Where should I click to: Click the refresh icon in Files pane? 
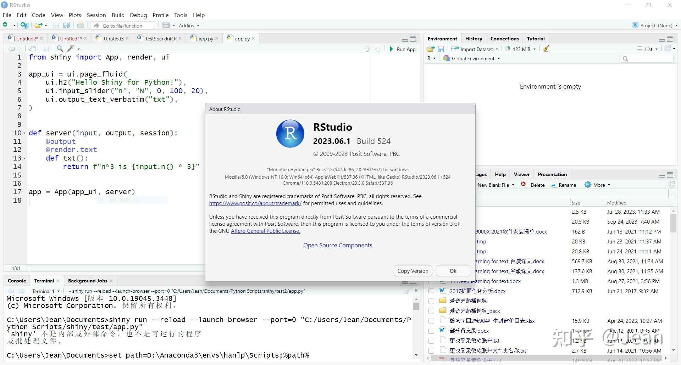click(671, 184)
